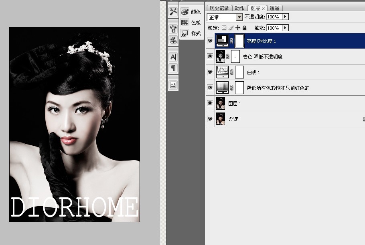This screenshot has width=365, height=245.
Task: Select layer named 降低所有色彩饱和只留红色的
Action: coord(278,88)
